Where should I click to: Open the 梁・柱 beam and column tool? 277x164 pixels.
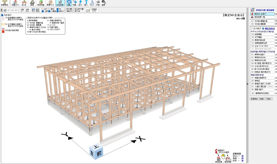pos(24,3)
